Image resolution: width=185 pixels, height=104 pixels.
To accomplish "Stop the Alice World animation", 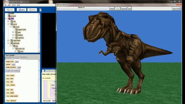I will point(130,9).
